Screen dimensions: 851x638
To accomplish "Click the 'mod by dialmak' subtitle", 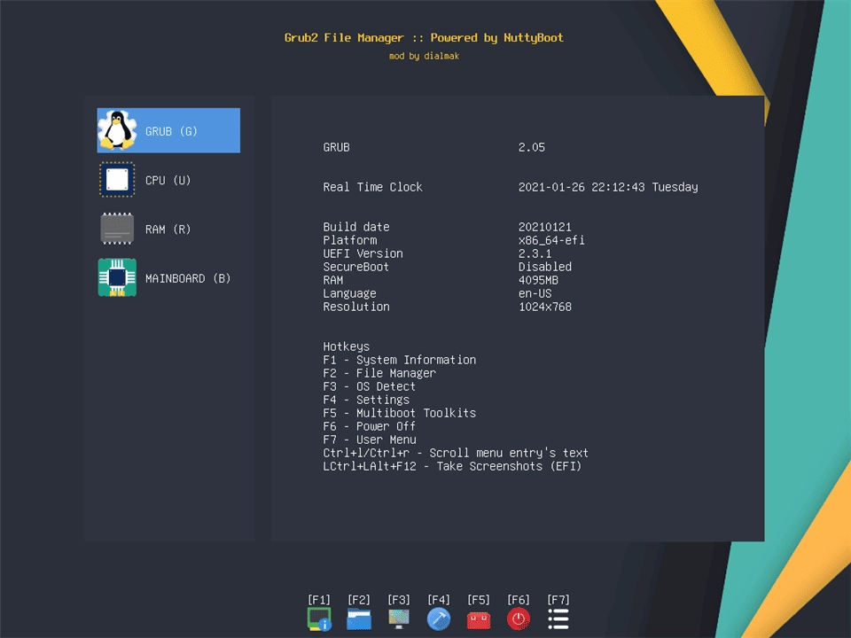I will [424, 56].
